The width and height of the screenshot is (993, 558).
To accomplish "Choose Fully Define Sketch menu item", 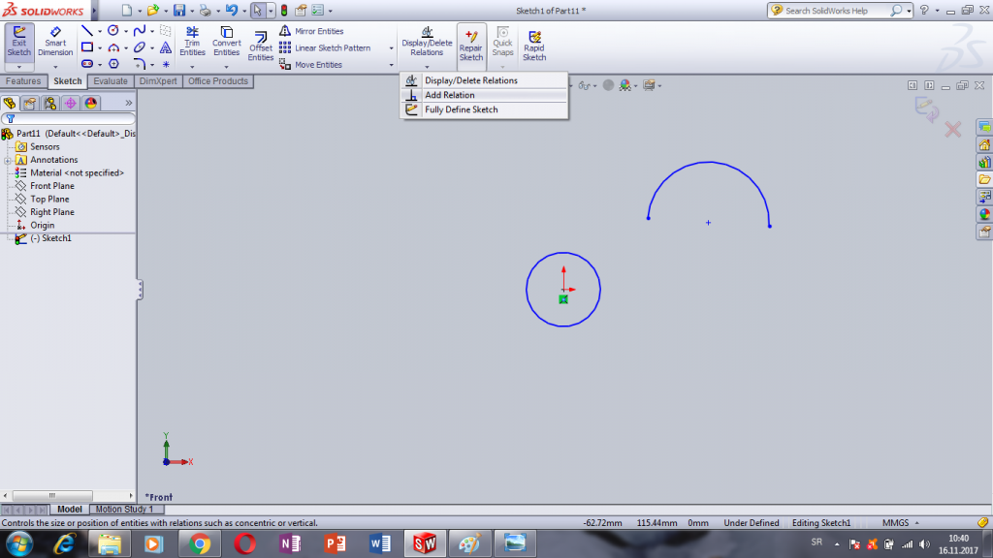I will point(484,109).
